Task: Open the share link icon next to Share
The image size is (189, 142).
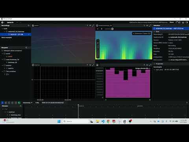Action: pyautogui.click(x=176, y=22)
